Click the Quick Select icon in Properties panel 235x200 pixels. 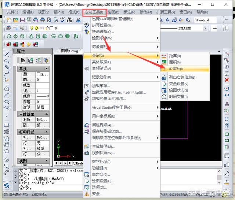(x=46, y=60)
